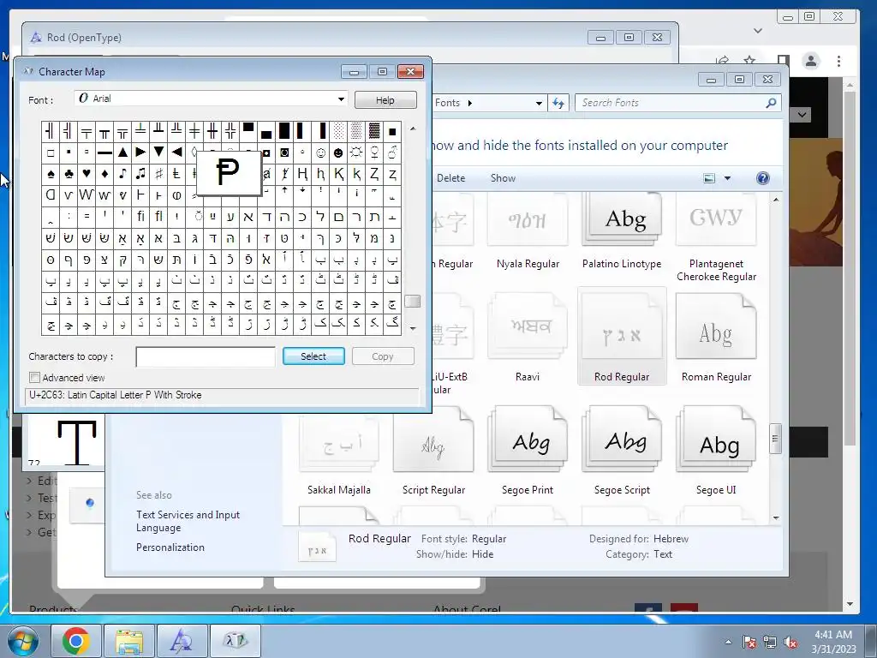
Task: Click Delete in Fonts toolbar
Action: click(x=450, y=178)
